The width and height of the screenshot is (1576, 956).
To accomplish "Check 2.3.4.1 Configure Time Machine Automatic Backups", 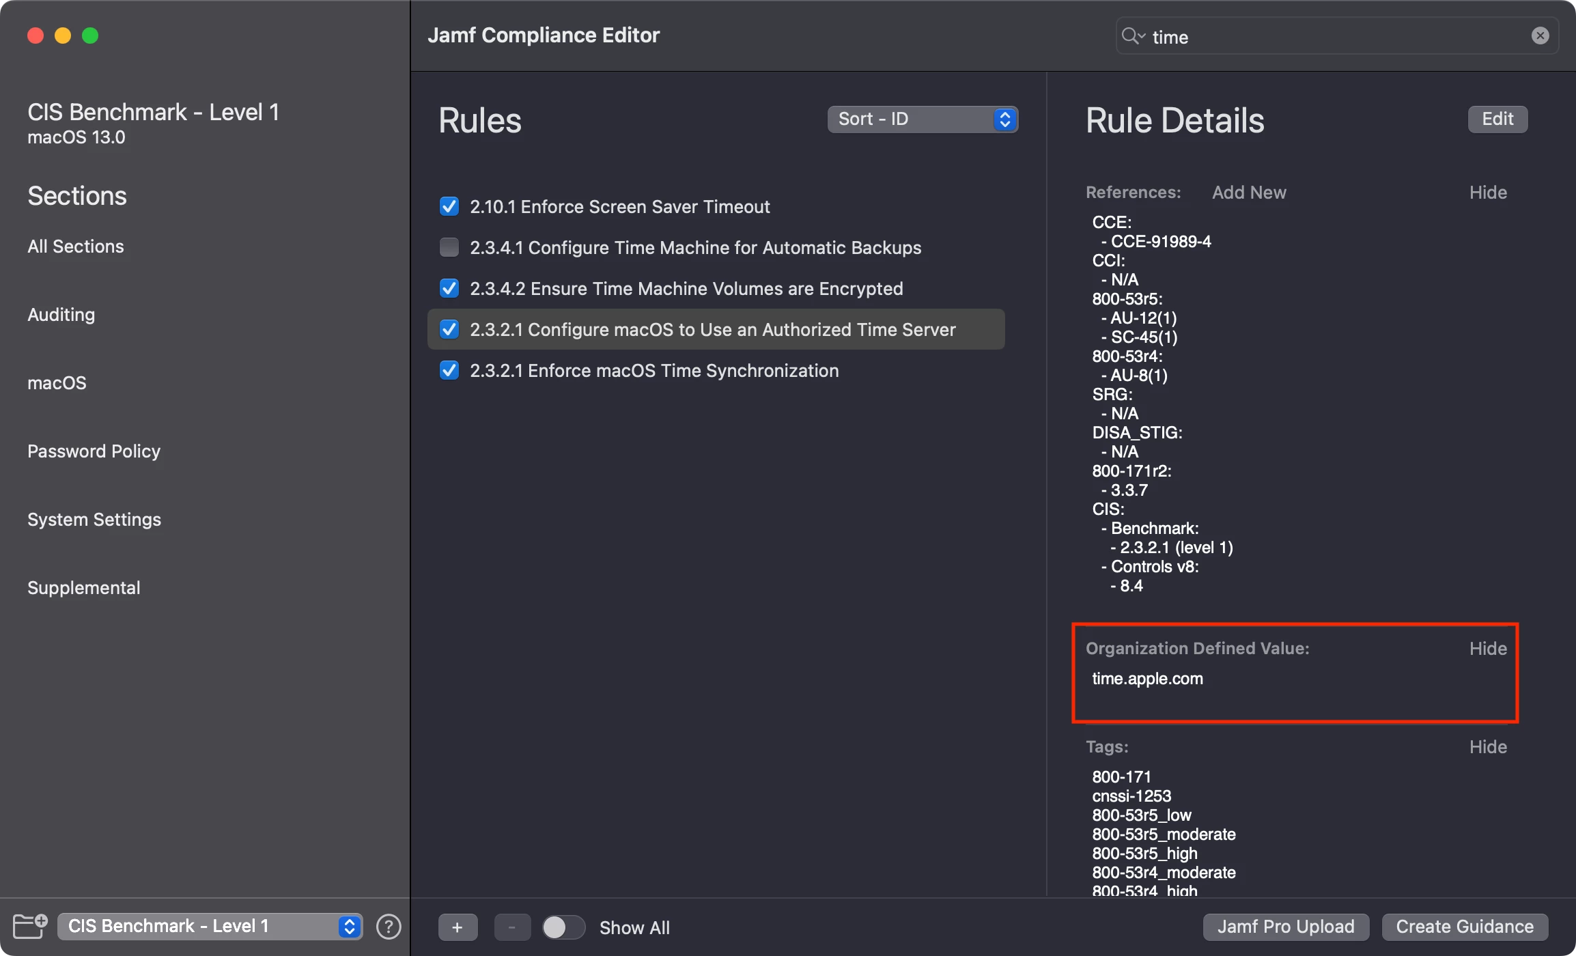I will 449,247.
